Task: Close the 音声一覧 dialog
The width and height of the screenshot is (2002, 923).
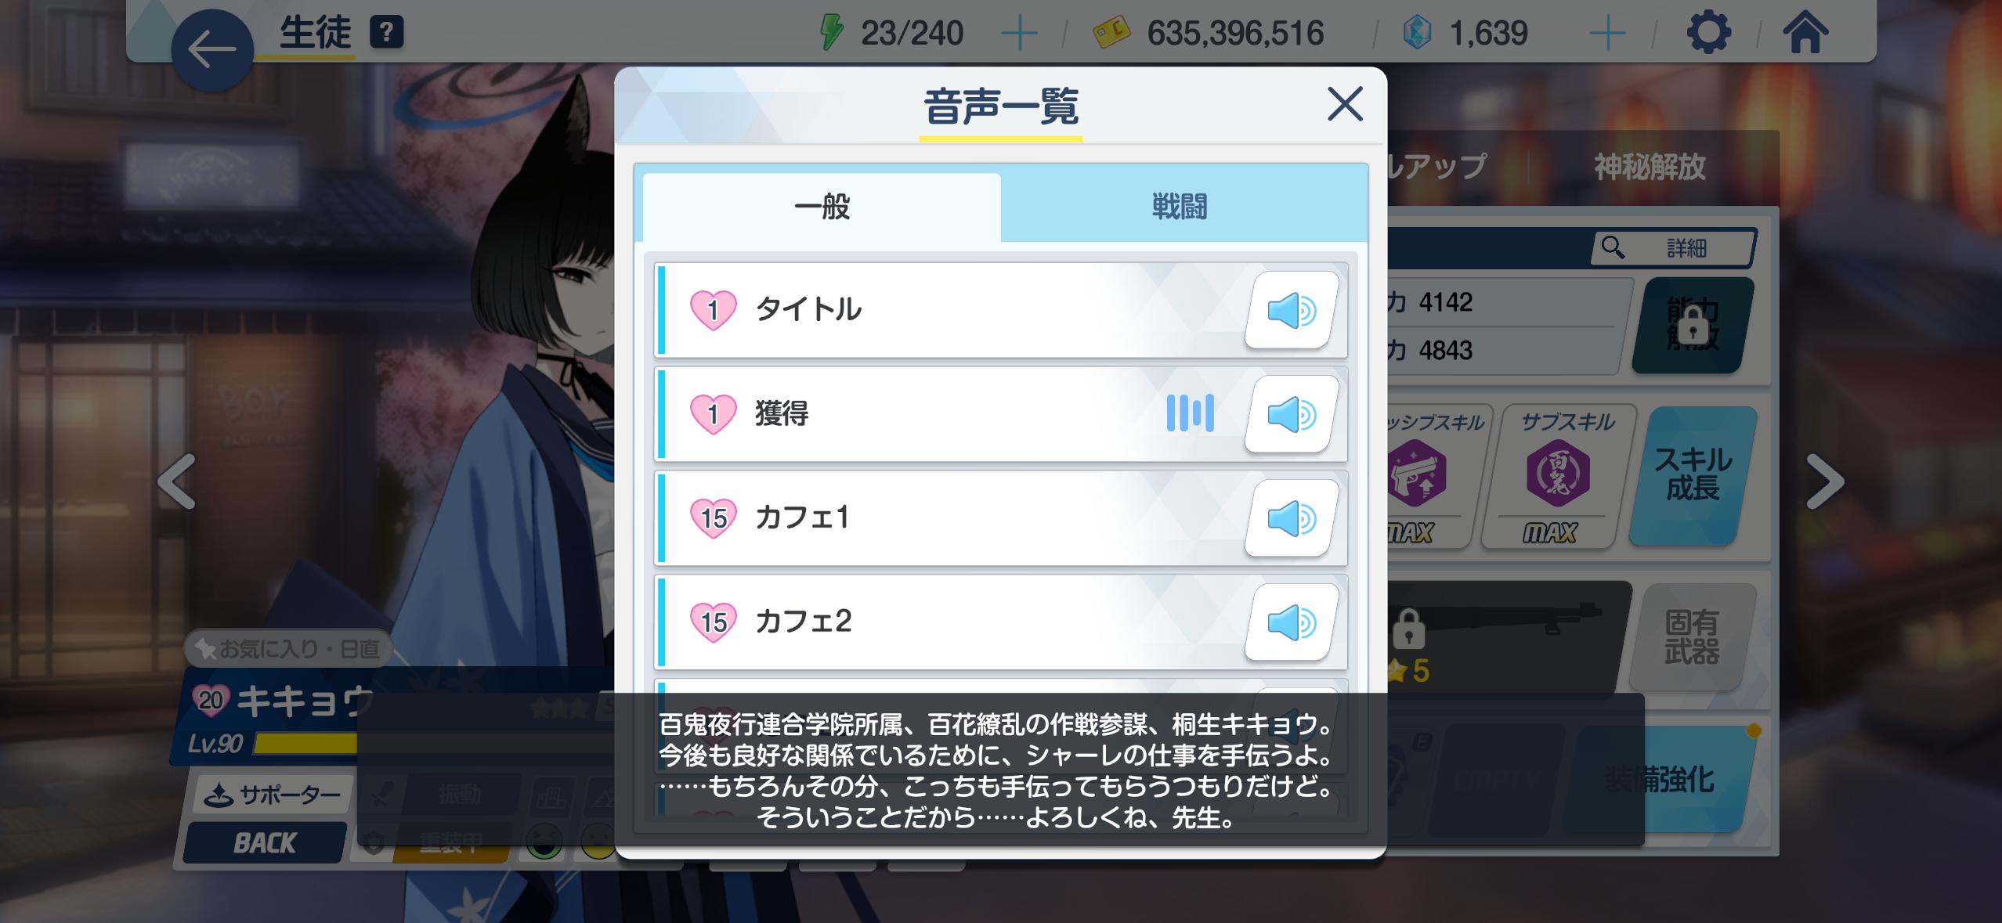Action: click(x=1345, y=104)
